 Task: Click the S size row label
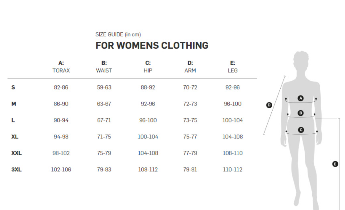point(13,88)
